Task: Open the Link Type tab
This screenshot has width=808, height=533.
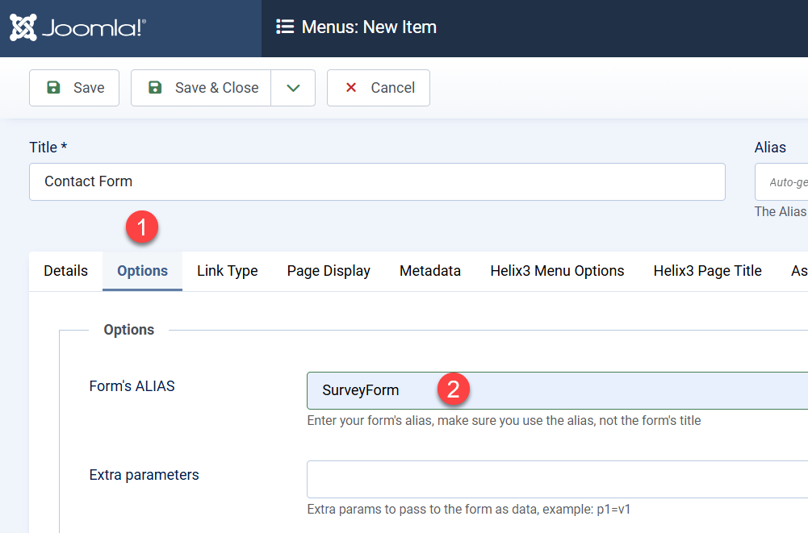Action: point(227,271)
